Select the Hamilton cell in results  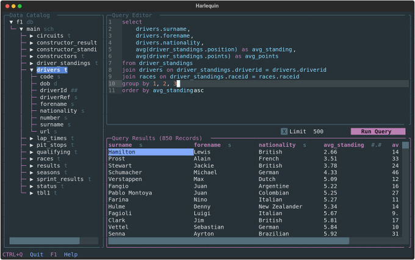(x=151, y=152)
